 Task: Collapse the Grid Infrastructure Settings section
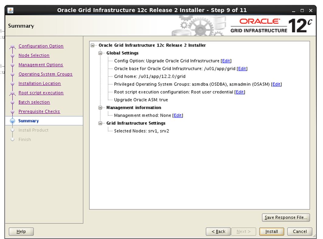(x=100, y=123)
